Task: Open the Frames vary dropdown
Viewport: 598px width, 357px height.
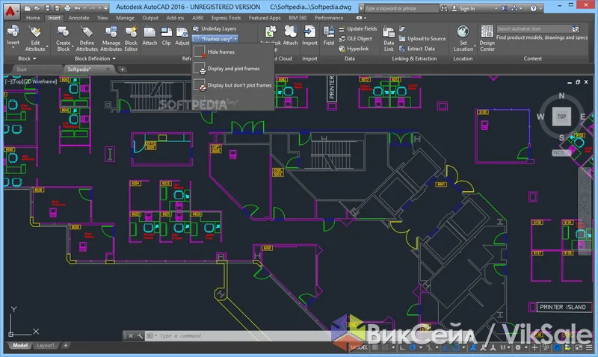Action: [x=215, y=39]
